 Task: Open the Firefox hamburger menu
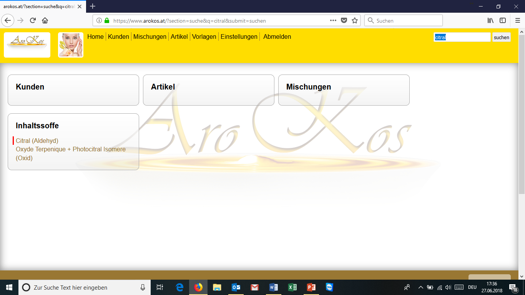(x=517, y=20)
